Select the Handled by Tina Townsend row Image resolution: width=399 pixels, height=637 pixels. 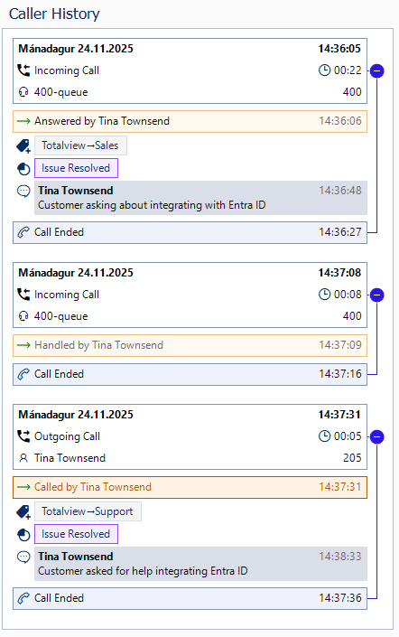coord(190,345)
